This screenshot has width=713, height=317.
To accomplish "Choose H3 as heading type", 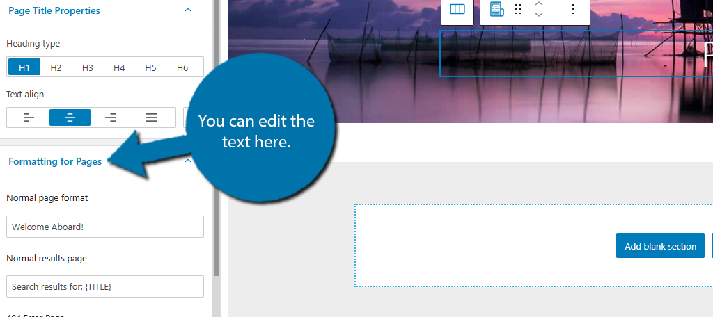I will (87, 67).
